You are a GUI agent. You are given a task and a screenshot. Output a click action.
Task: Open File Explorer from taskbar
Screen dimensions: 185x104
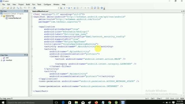click(x=76, y=102)
